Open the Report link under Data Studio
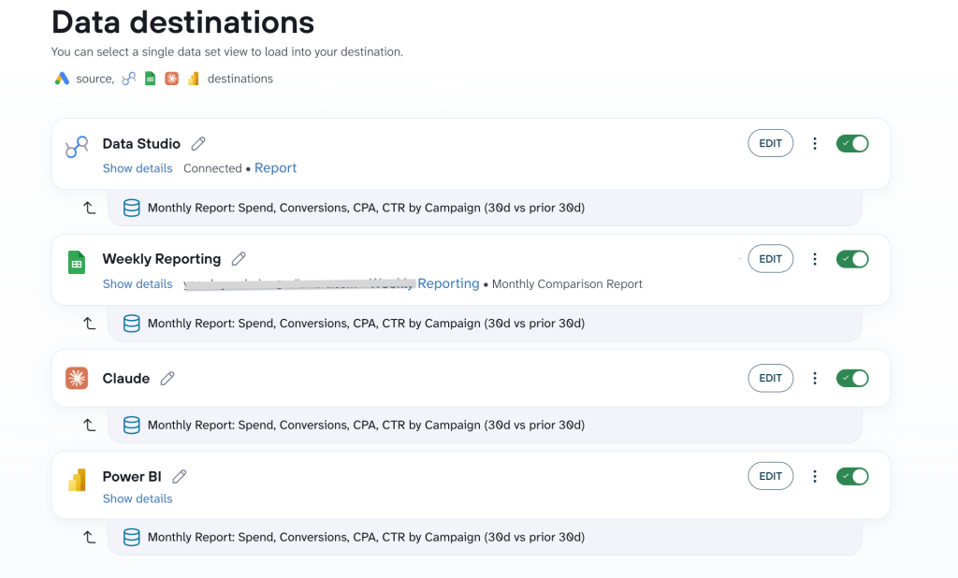The image size is (958, 578). [x=276, y=168]
